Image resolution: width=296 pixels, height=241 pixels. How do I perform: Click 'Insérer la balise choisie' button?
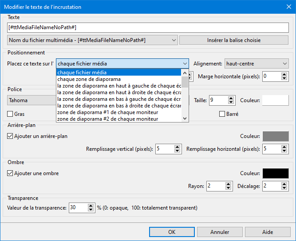[x=234, y=40]
